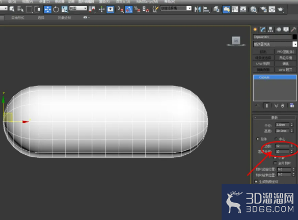Click the Pin Stack icon
Screen dimensions: 298x220
257,105
